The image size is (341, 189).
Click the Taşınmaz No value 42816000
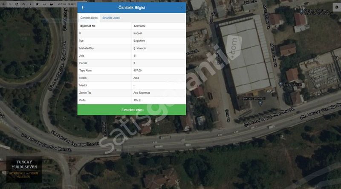click(x=139, y=26)
